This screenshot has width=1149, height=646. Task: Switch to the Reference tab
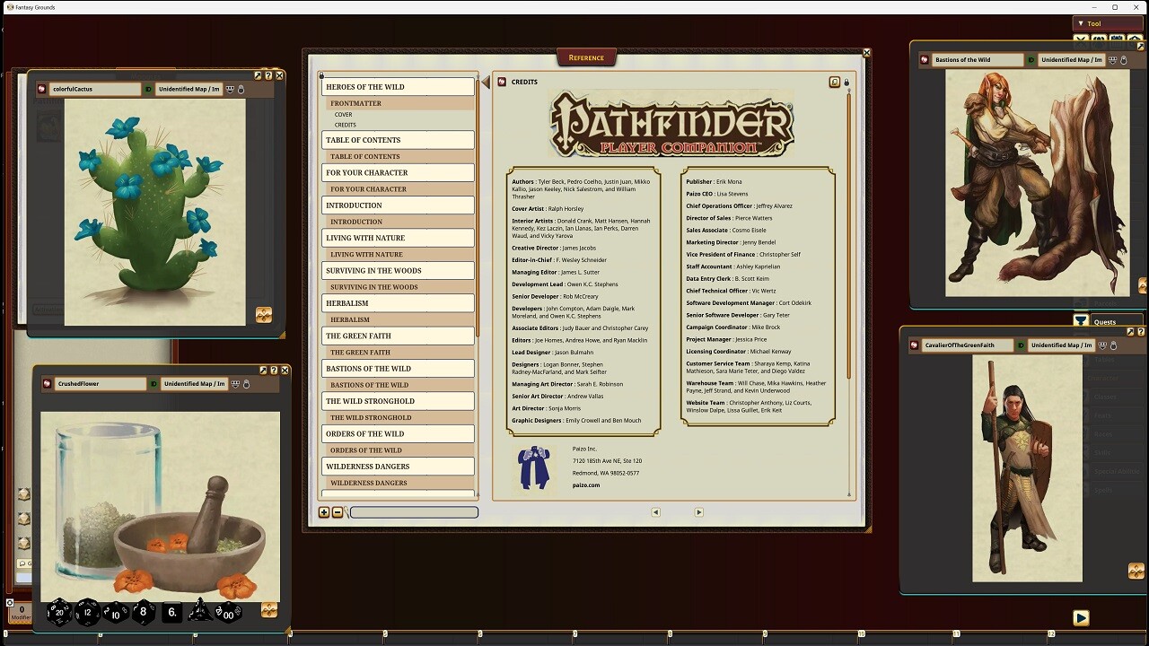coord(586,57)
